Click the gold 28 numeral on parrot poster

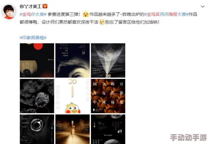click(72, 82)
